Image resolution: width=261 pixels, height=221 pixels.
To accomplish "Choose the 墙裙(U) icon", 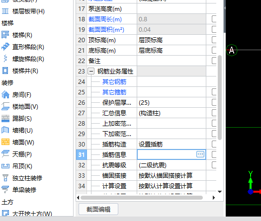I will (5, 130).
